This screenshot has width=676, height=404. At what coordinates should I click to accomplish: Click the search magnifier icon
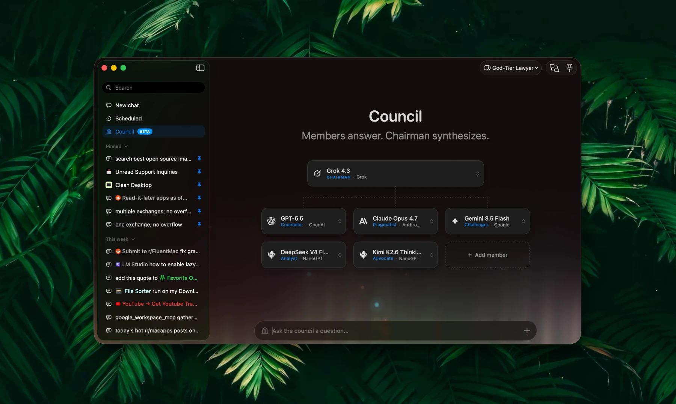(109, 88)
